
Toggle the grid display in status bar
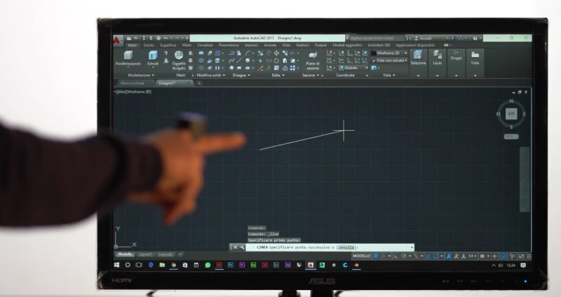tap(377, 256)
